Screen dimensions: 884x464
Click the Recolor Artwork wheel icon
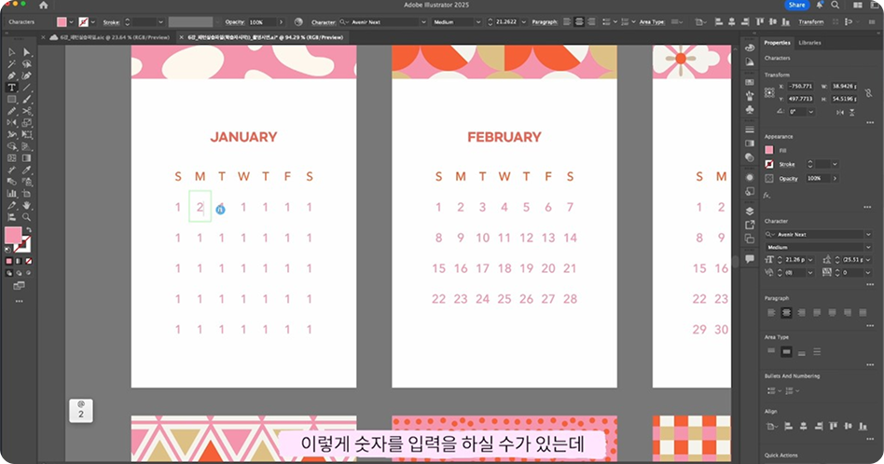pos(298,21)
